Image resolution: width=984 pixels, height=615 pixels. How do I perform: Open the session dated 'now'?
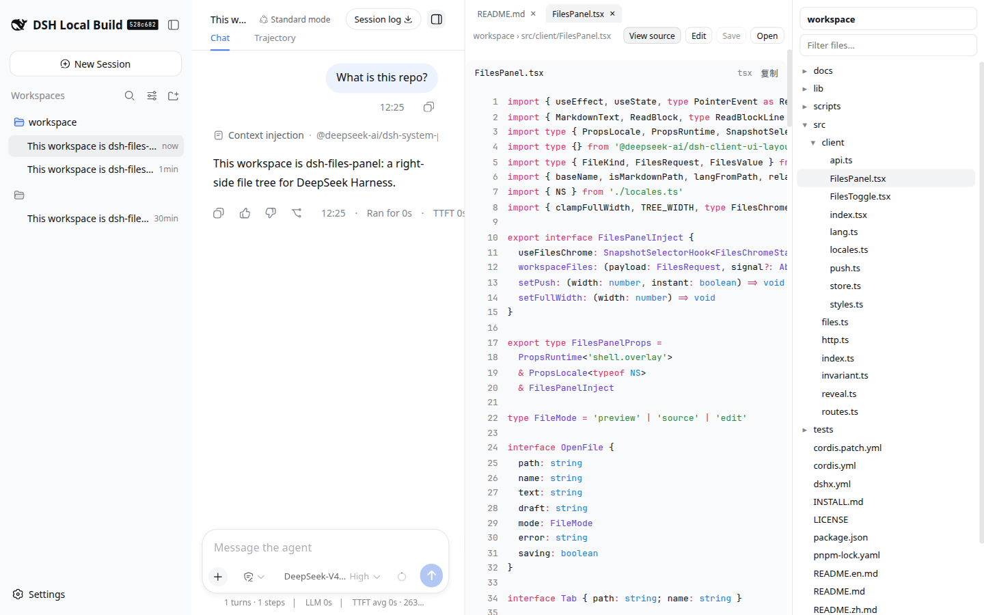[96, 146]
